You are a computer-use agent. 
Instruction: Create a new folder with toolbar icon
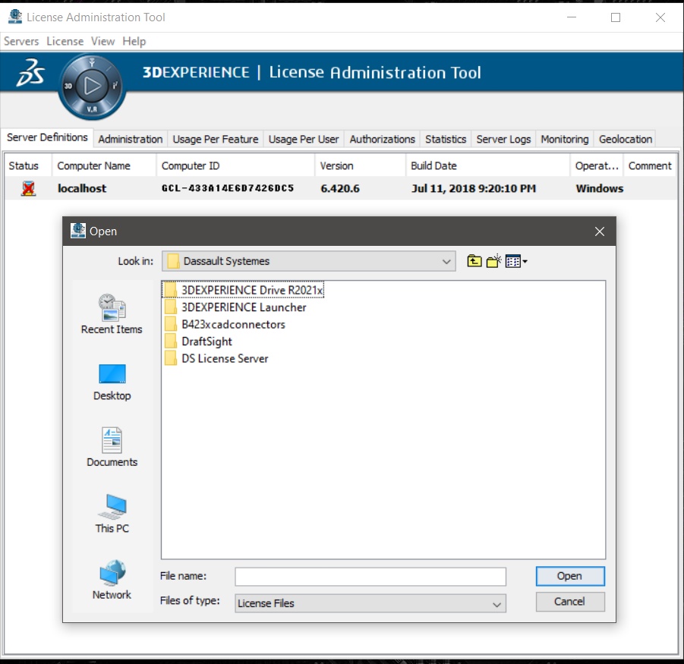[x=493, y=261]
